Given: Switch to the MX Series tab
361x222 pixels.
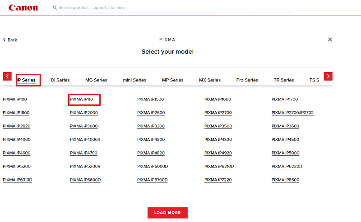Looking at the screenshot, I should (210, 80).
